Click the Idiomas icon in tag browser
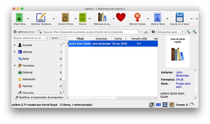The width and height of the screenshot is (210, 124). pyautogui.click(x=20, y=52)
